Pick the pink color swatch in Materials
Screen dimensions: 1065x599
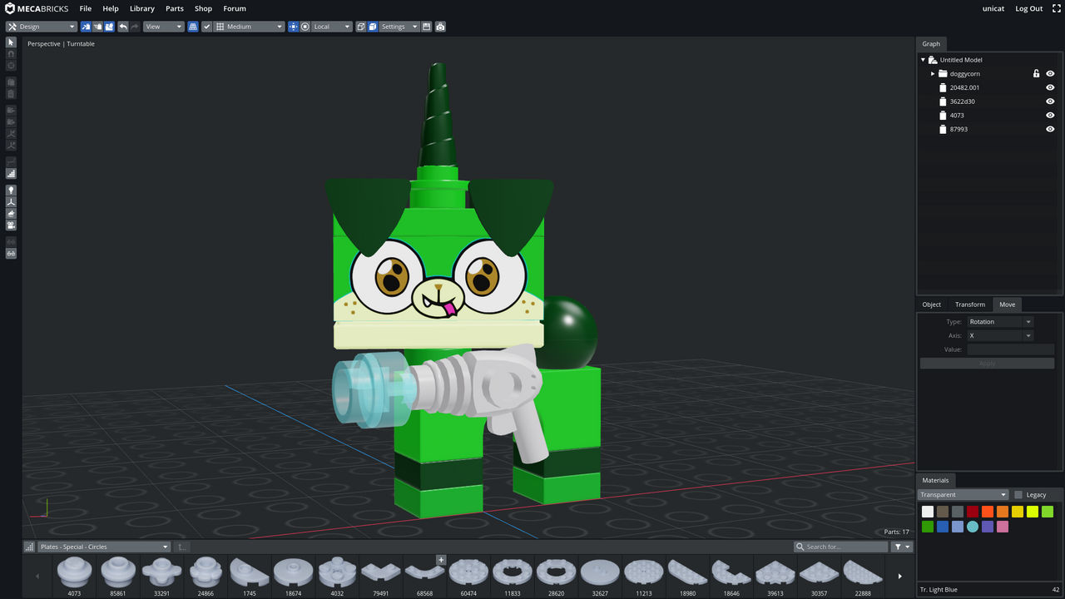pos(1003,527)
